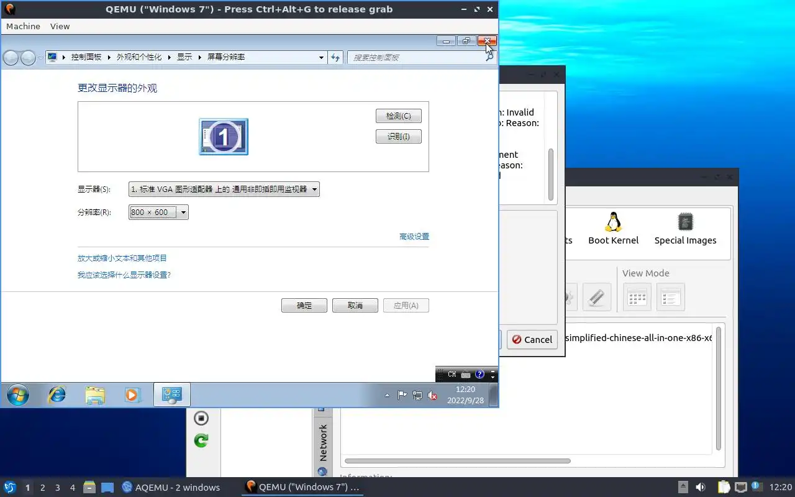Open Windows Explorer folder icon on Win7 taskbar
This screenshot has width=795, height=497.
[95, 394]
